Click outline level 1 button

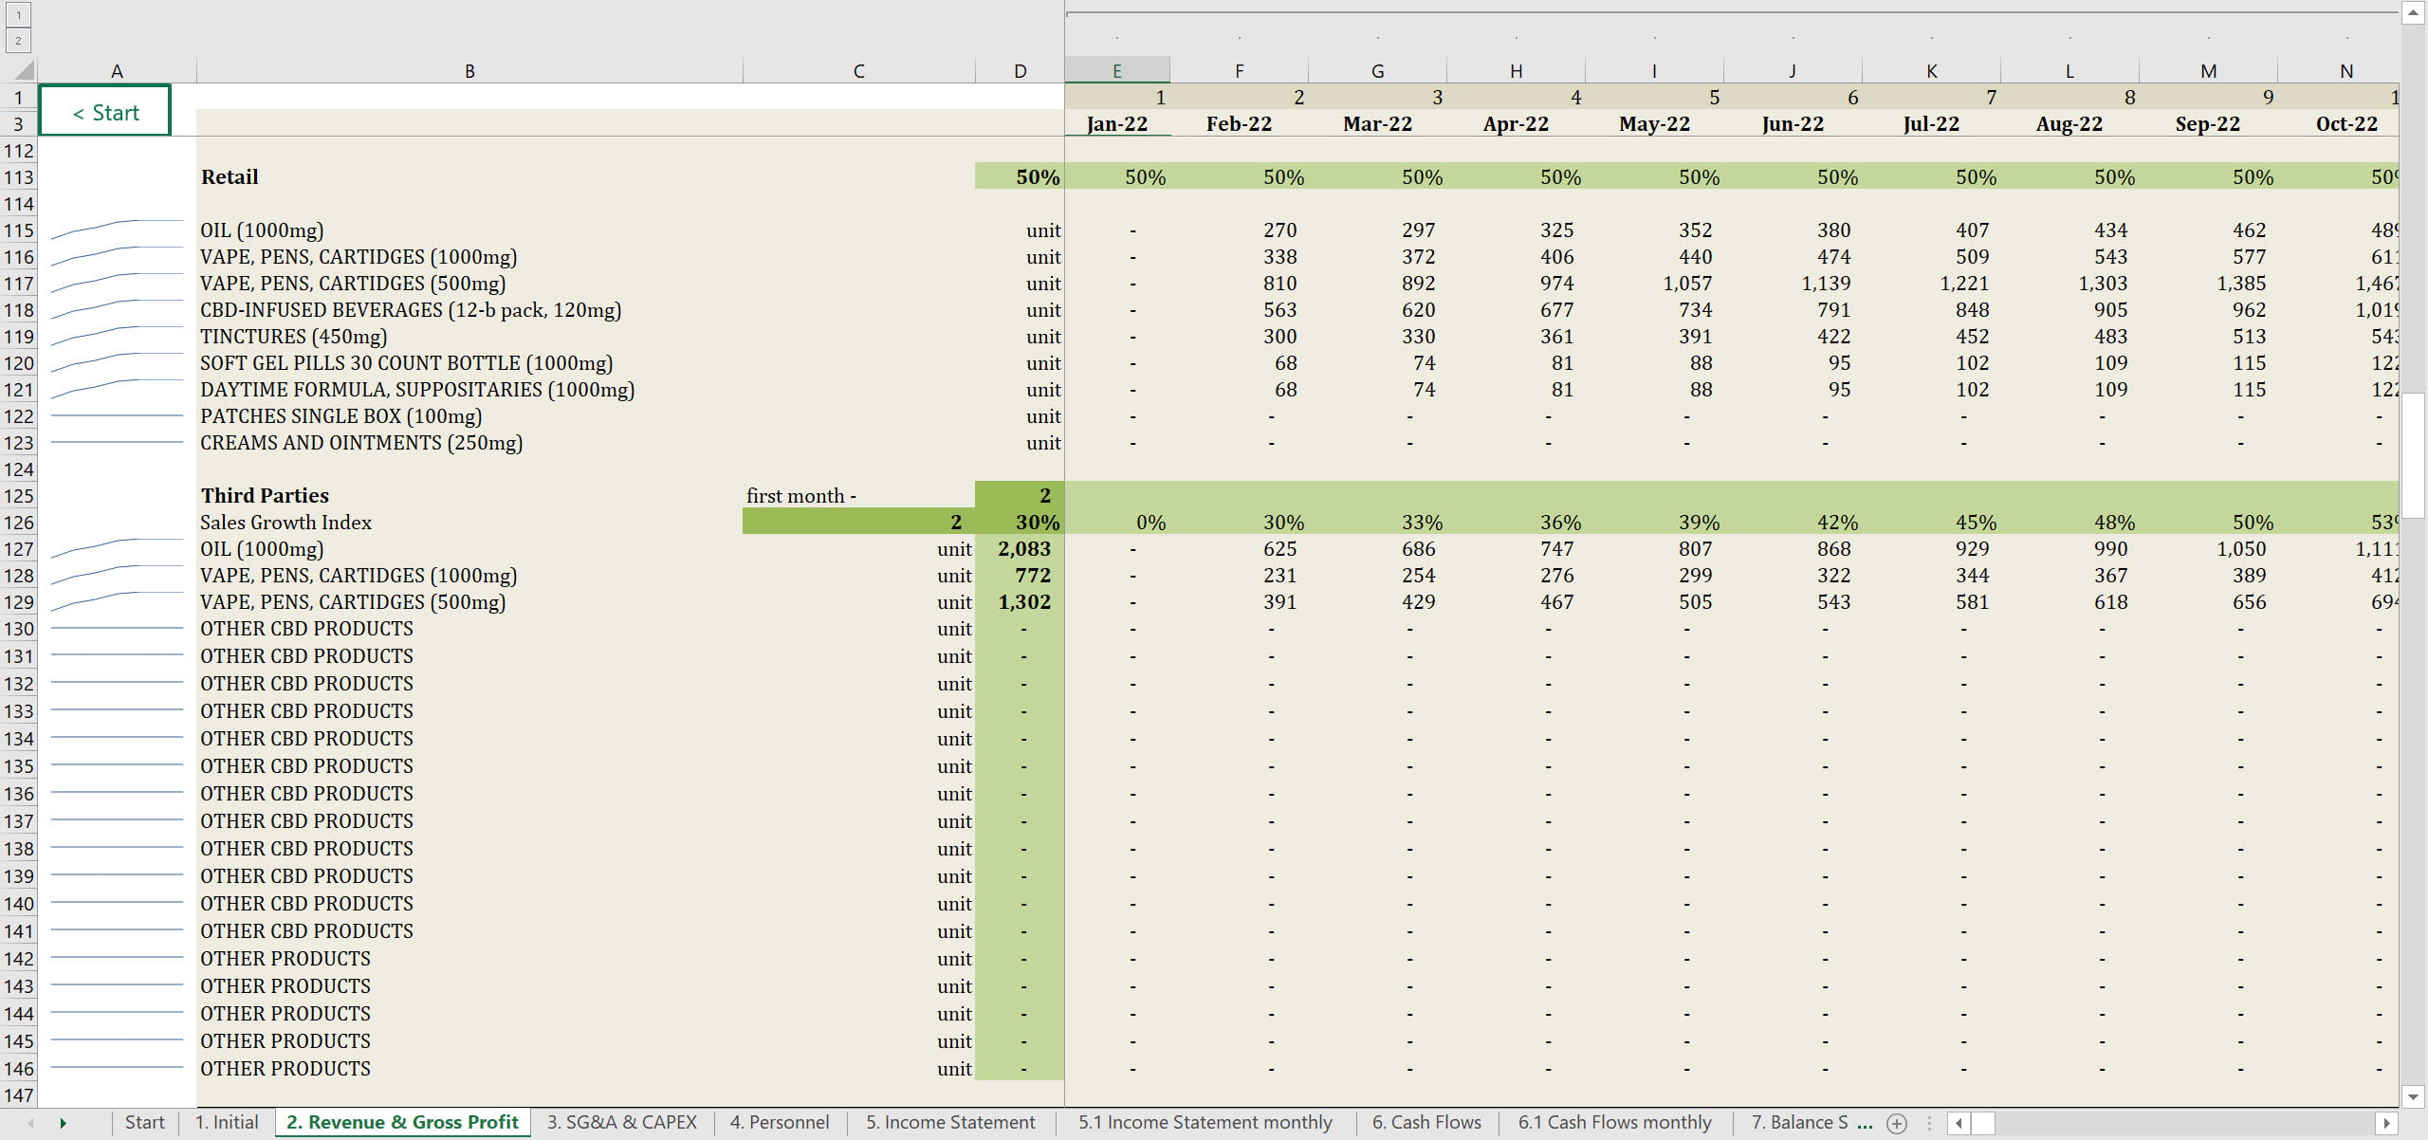click(x=18, y=15)
